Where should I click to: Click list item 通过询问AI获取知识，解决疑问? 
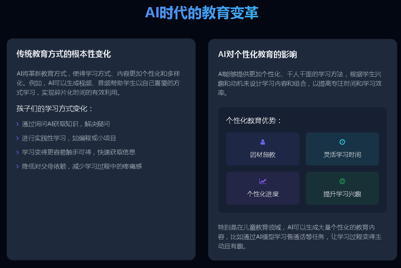66,124
